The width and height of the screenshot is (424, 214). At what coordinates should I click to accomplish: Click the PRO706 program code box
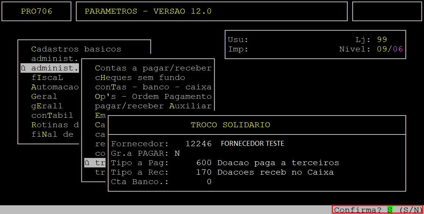point(36,11)
